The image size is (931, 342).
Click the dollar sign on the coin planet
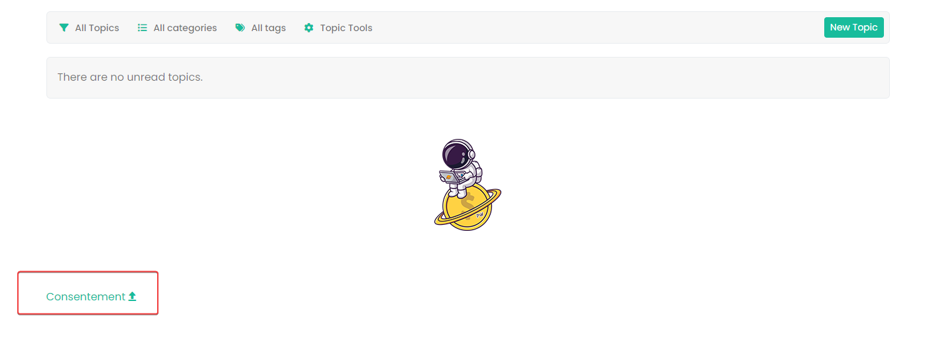tap(468, 206)
